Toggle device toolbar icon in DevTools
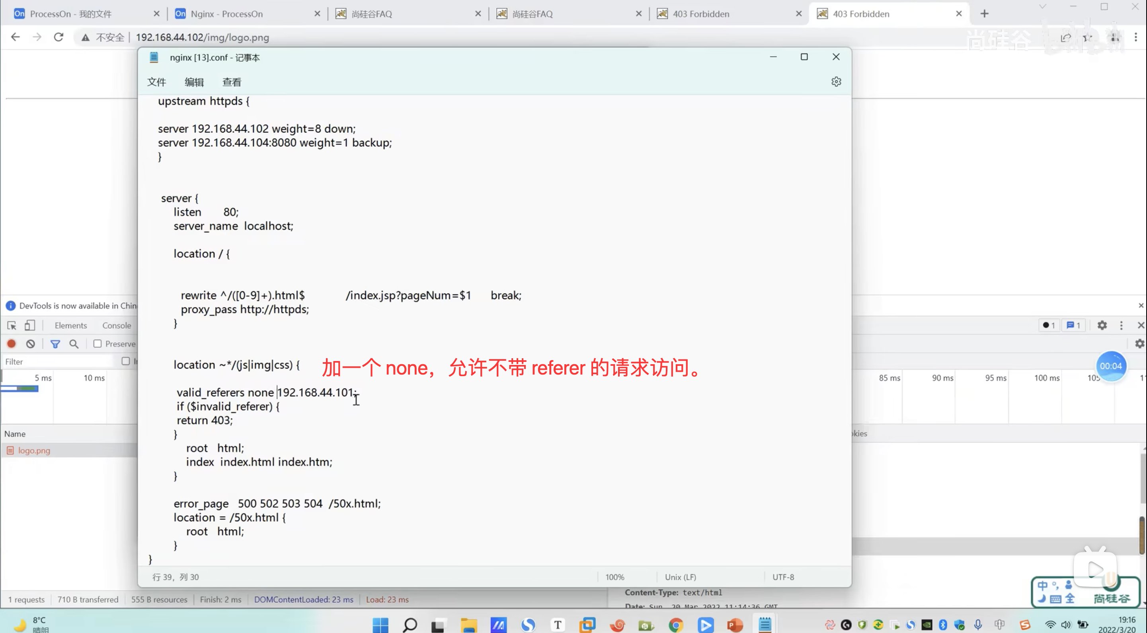1147x633 pixels. pyautogui.click(x=30, y=326)
